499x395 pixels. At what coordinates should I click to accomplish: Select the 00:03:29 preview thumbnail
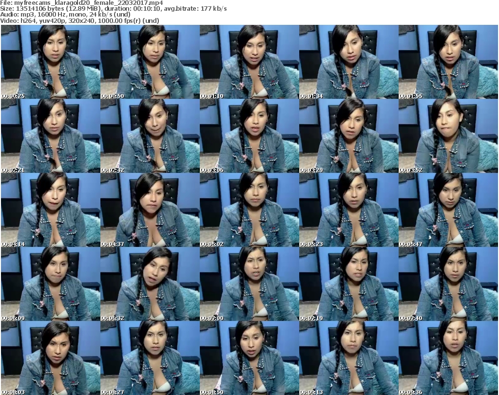(348, 136)
